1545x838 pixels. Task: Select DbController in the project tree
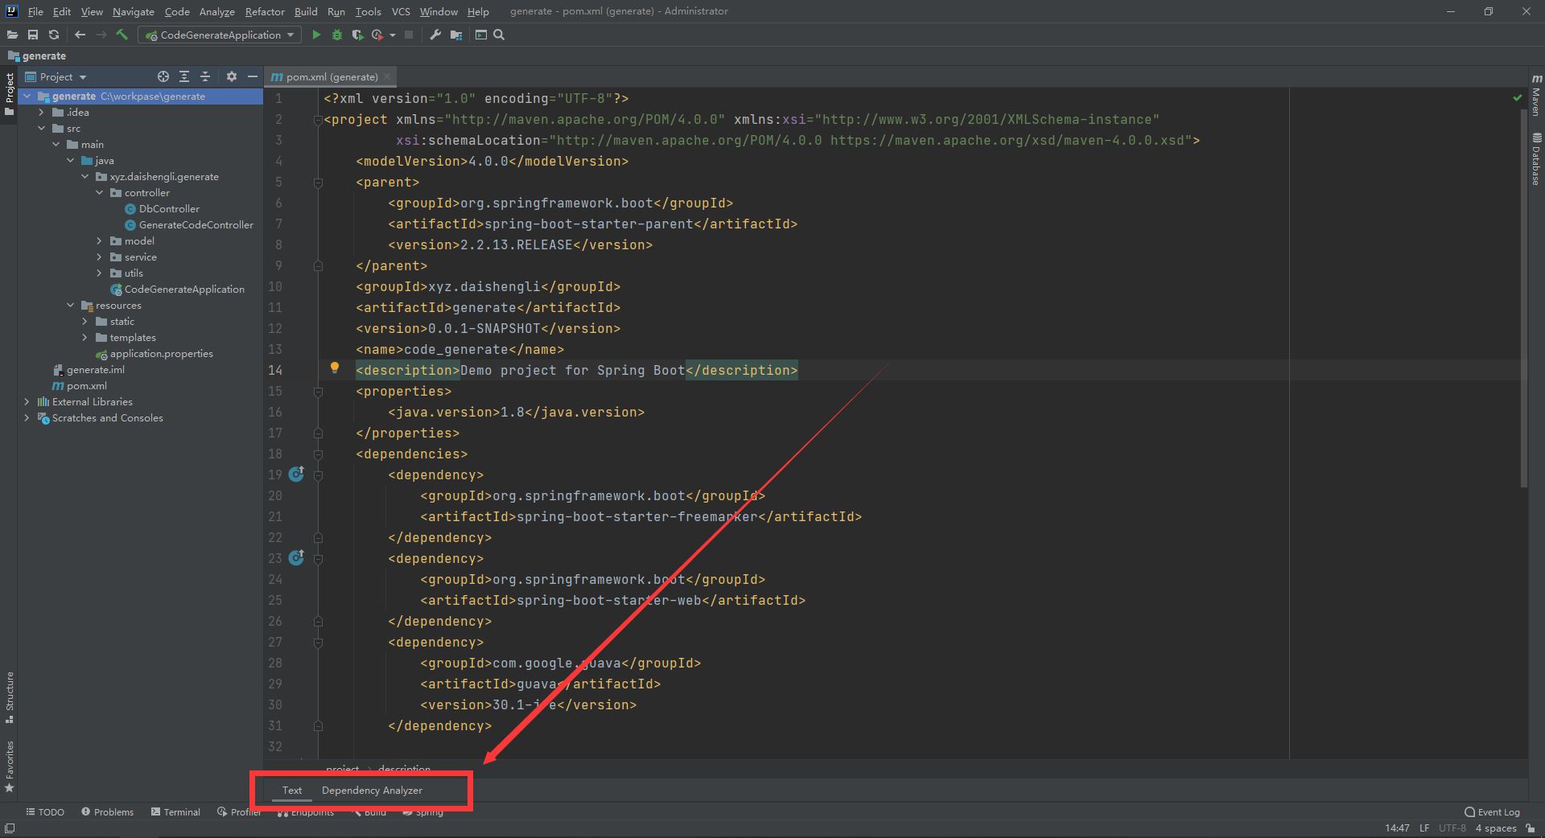coord(169,208)
